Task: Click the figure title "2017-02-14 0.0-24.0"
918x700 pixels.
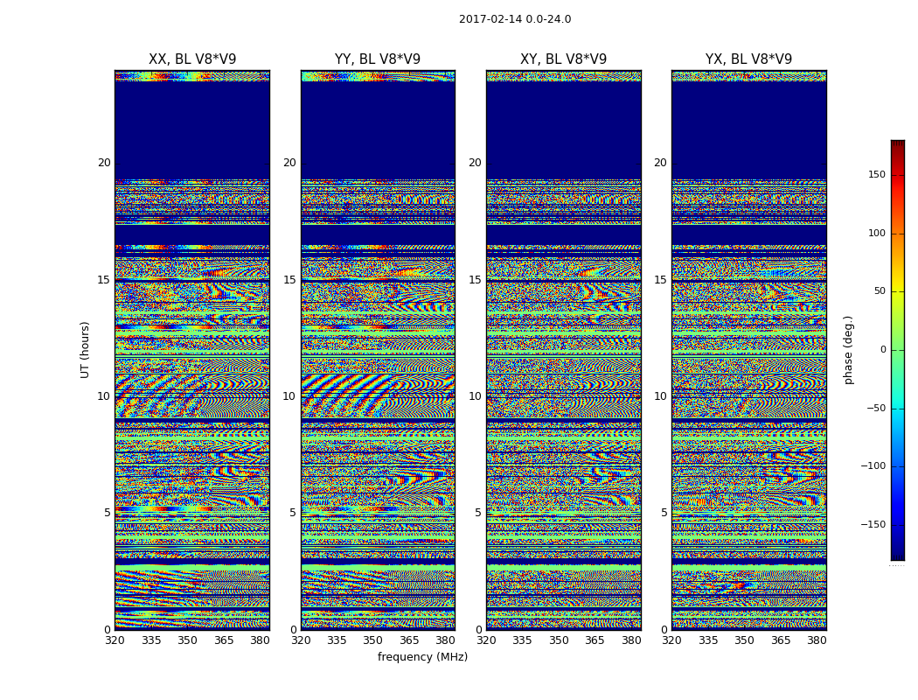Action: point(515,19)
